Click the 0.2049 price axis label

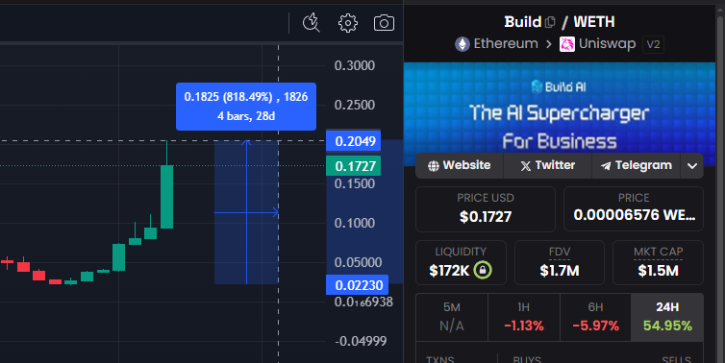point(354,141)
